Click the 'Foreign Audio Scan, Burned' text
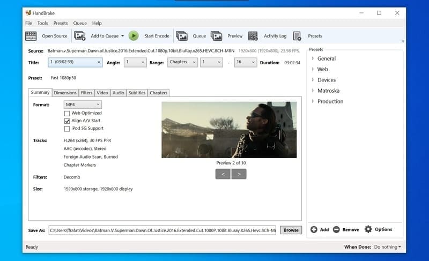The image size is (429, 261). pyautogui.click(x=91, y=157)
